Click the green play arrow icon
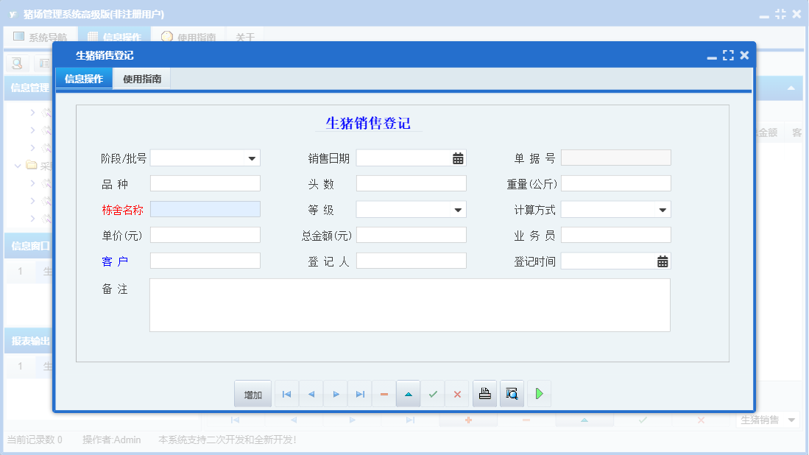The image size is (809, 455). click(x=539, y=394)
